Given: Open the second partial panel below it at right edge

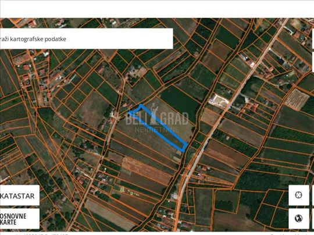Looking at the screenshot, I should (313, 62).
